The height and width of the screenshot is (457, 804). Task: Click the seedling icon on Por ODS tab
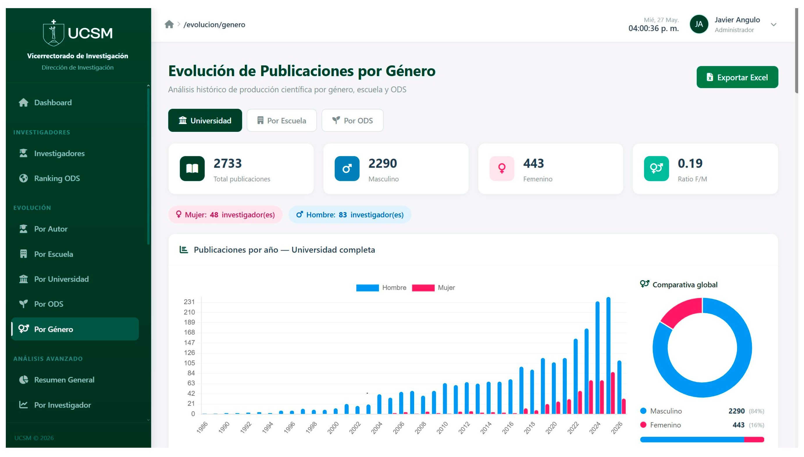coord(336,120)
